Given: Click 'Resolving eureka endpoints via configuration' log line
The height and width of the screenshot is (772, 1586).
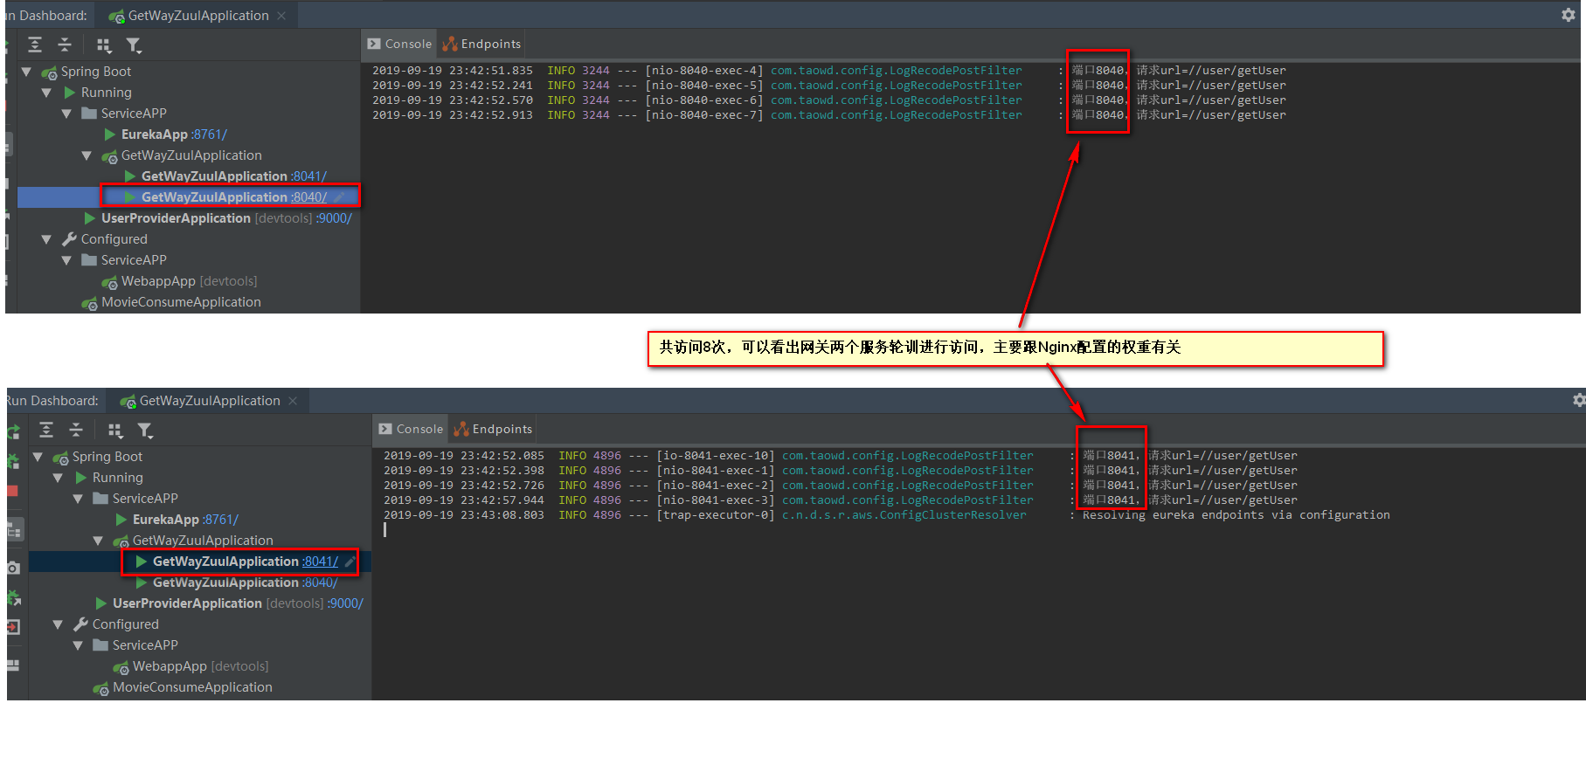Looking at the screenshot, I should 886,515.
